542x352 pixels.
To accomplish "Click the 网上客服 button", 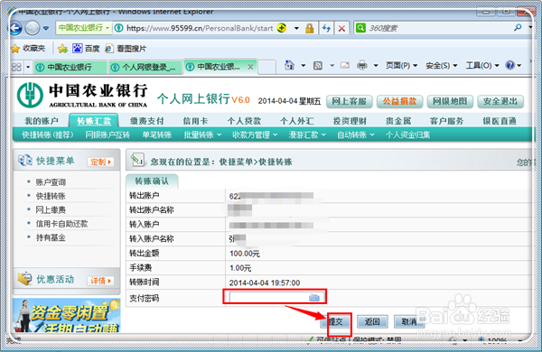I will tap(349, 101).
